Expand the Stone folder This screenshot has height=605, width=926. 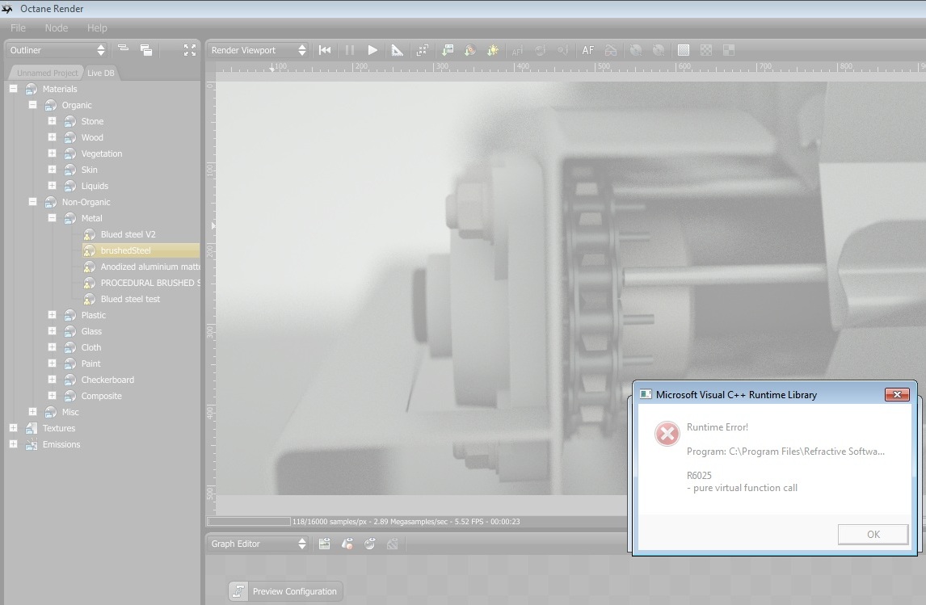pos(52,120)
